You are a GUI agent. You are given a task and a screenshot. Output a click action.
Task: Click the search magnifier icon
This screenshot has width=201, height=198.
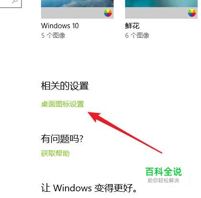[x=15, y=1]
